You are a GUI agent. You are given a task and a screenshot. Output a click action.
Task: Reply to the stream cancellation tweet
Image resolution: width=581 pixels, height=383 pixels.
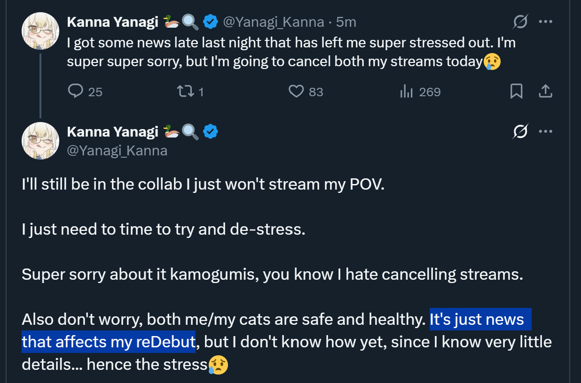[76, 91]
